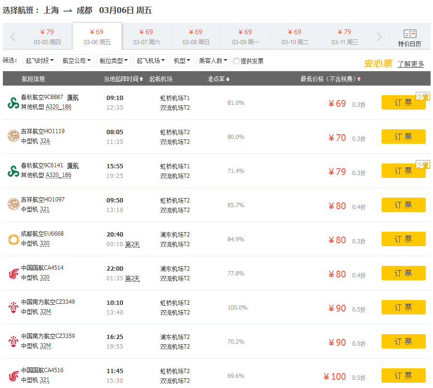Click Spring Airlines logo for flight 9C8887
Image resolution: width=433 pixels, height=388 pixels.
click(13, 103)
